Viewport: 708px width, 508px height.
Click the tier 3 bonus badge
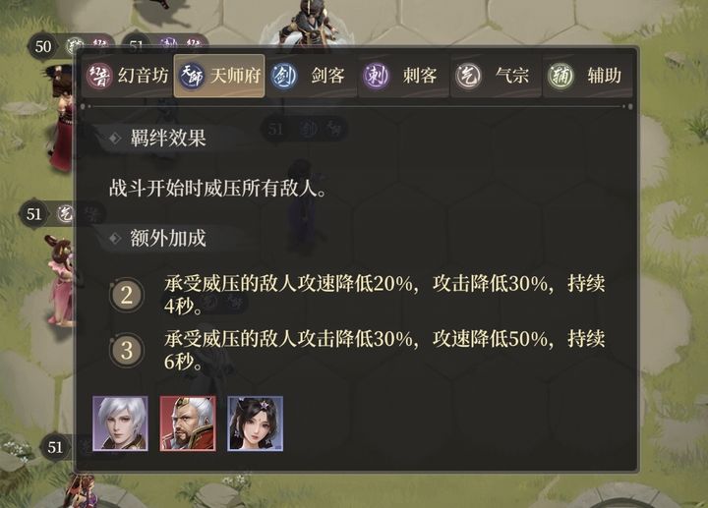127,351
